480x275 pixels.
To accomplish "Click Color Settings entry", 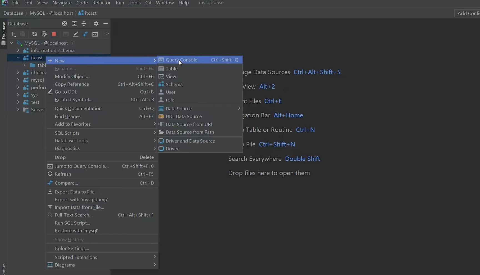I will coord(102,249).
